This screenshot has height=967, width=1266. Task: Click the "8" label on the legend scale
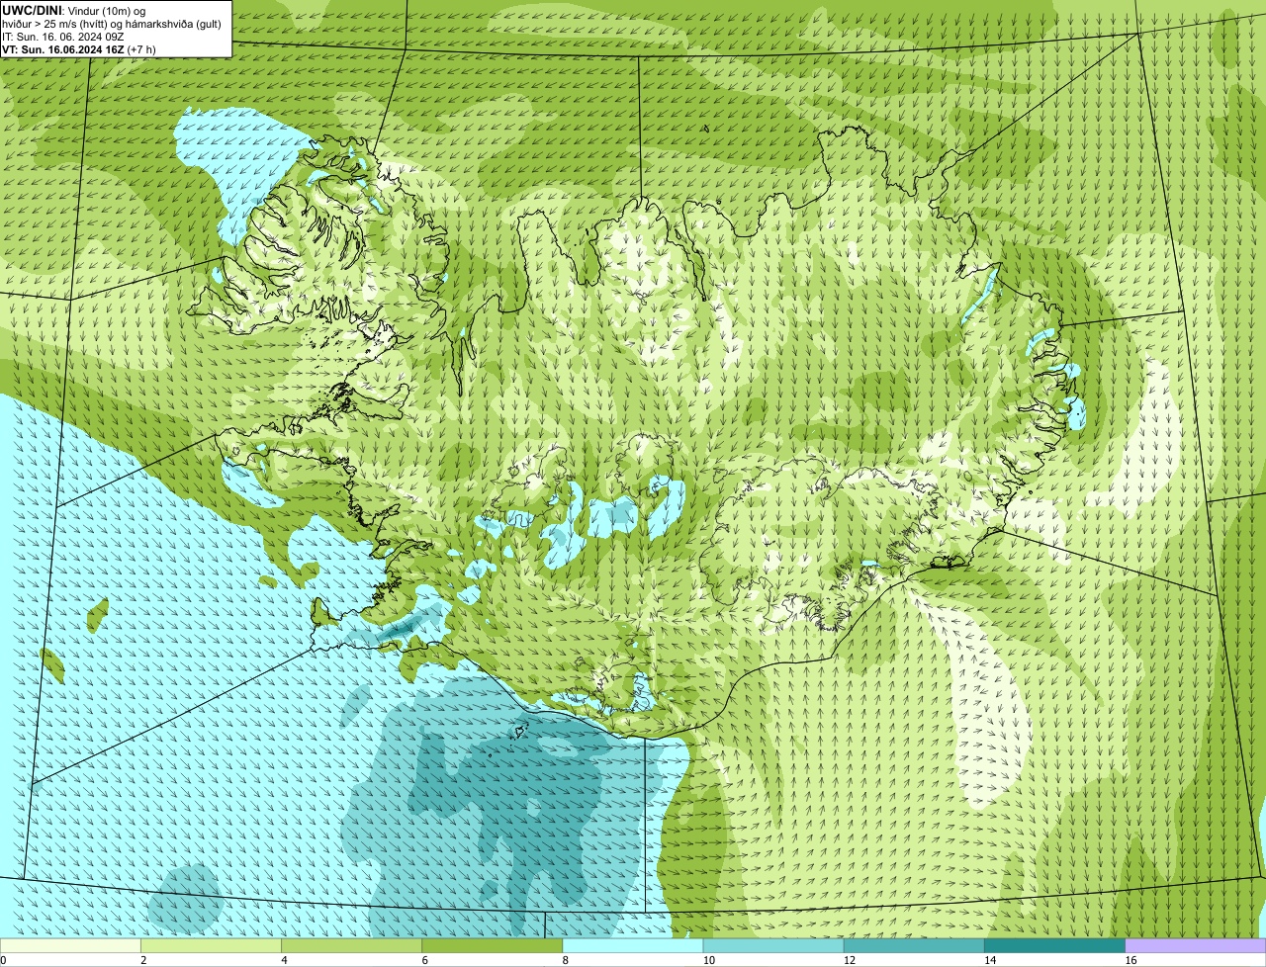565,960
